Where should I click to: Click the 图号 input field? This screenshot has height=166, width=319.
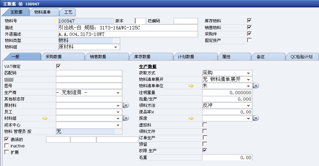click(89, 86)
